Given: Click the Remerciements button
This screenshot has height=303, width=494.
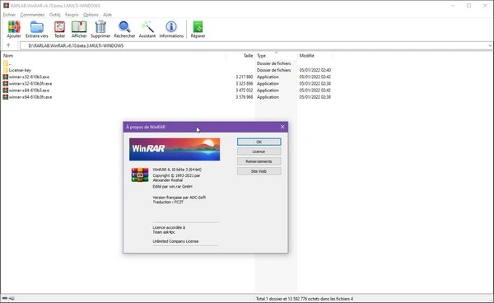Looking at the screenshot, I should point(259,161).
